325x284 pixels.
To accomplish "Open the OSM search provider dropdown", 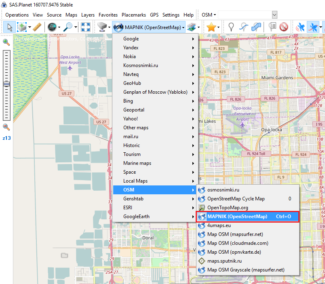I will pyautogui.click(x=209, y=15).
